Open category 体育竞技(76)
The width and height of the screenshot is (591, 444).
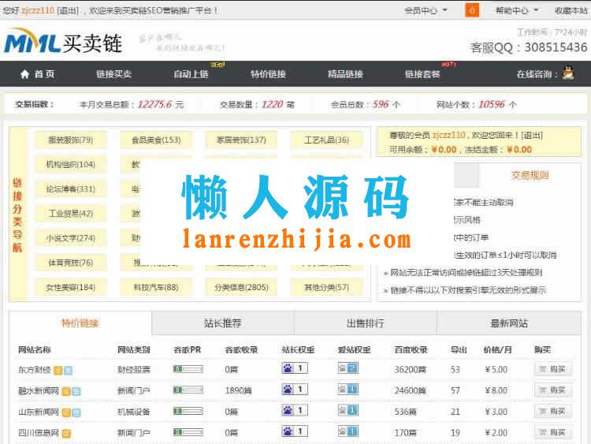pyautogui.click(x=70, y=263)
